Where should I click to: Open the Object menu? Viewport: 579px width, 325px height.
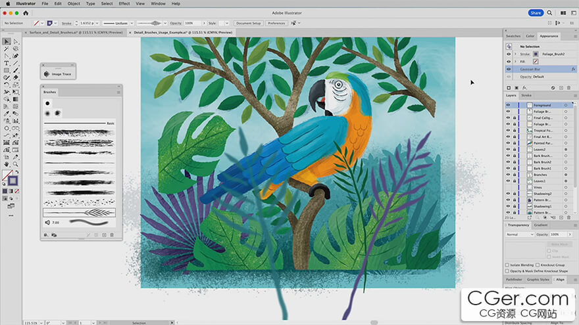pos(74,4)
